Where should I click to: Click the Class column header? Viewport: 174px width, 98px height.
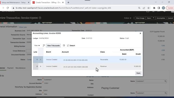tap(102, 52)
